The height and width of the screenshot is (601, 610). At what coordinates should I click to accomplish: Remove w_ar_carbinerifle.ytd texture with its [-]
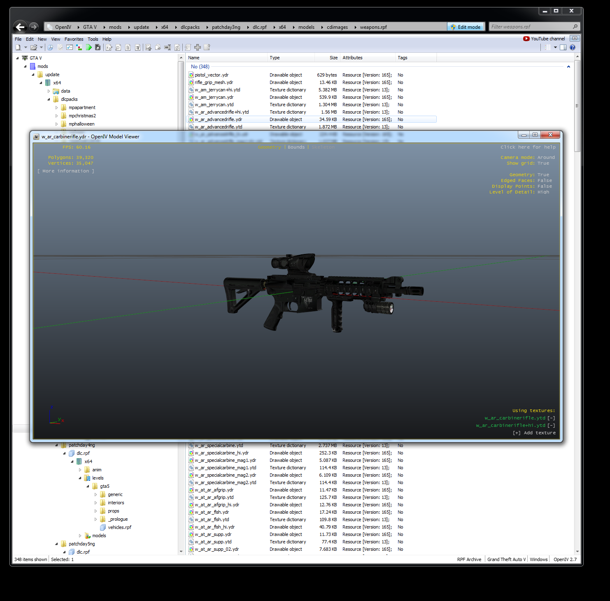click(551, 418)
